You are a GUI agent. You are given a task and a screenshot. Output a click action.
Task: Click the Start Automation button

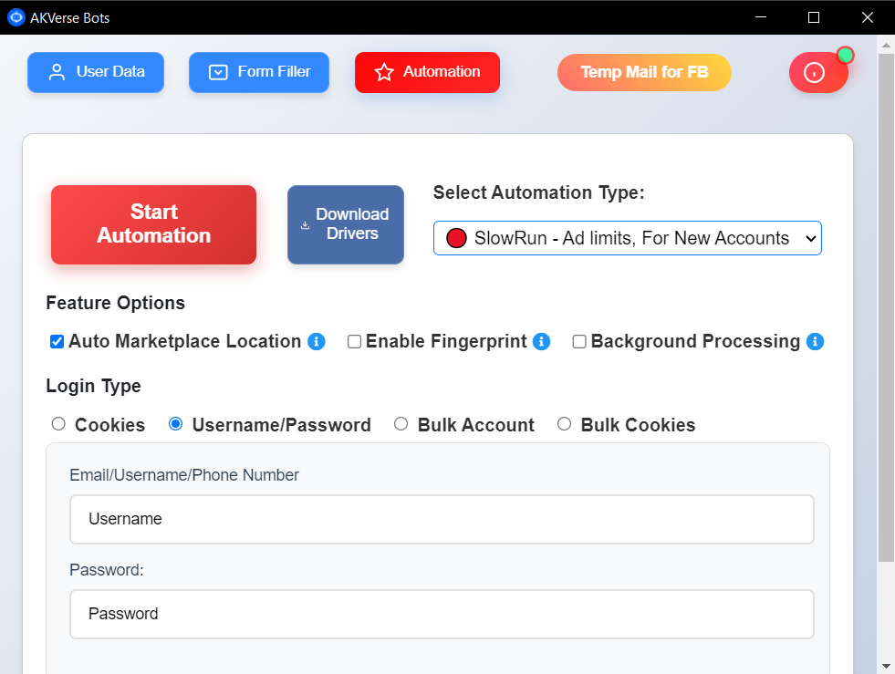[x=153, y=224]
